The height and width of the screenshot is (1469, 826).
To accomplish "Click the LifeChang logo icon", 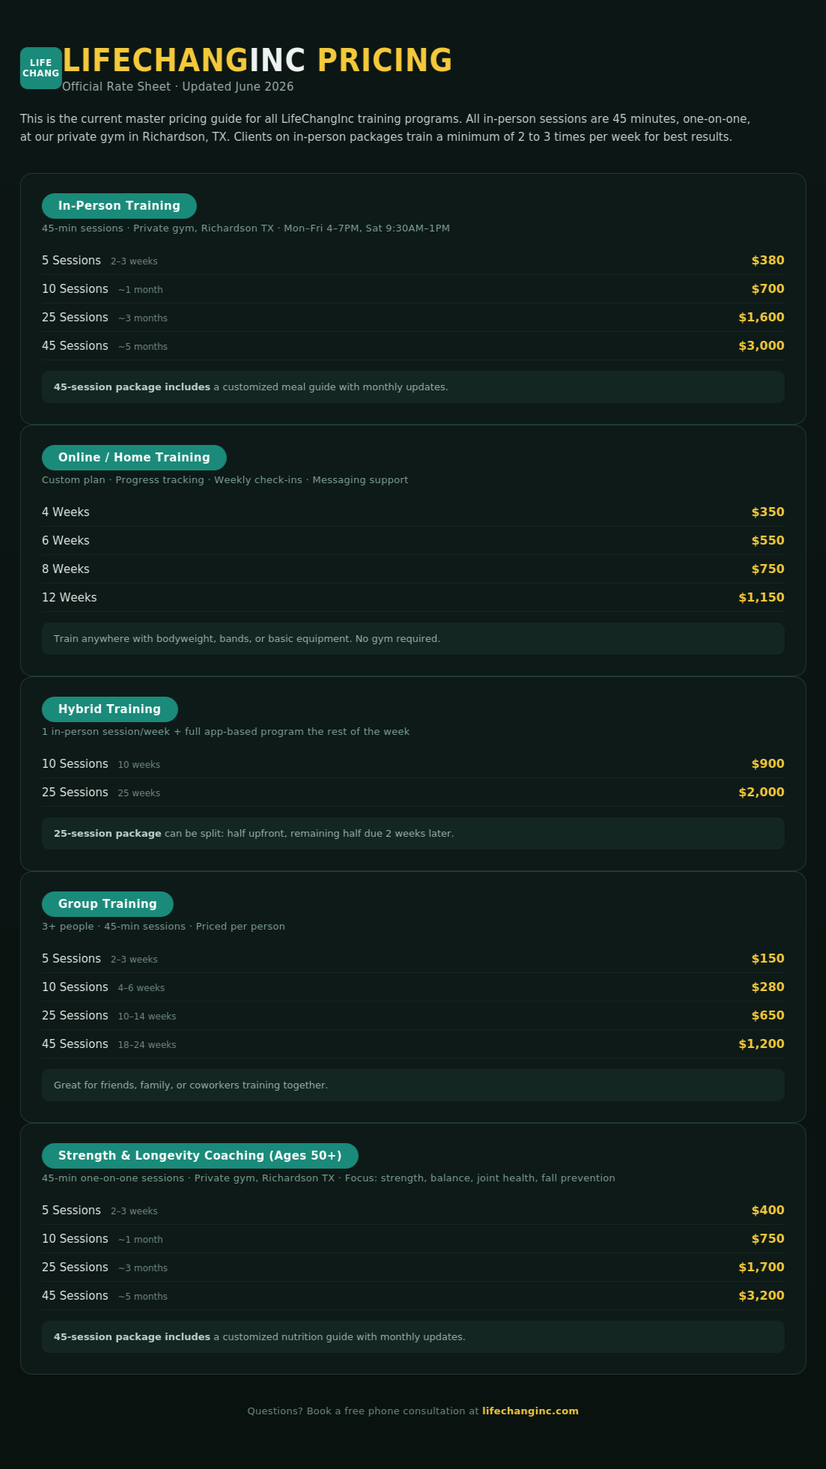I will [41, 68].
